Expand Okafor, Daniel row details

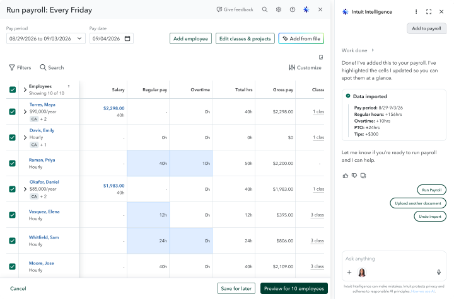(25, 189)
